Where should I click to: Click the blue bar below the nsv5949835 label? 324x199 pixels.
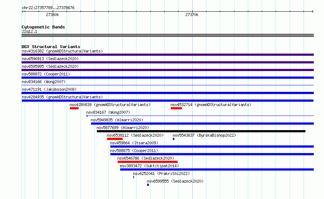coord(202,124)
